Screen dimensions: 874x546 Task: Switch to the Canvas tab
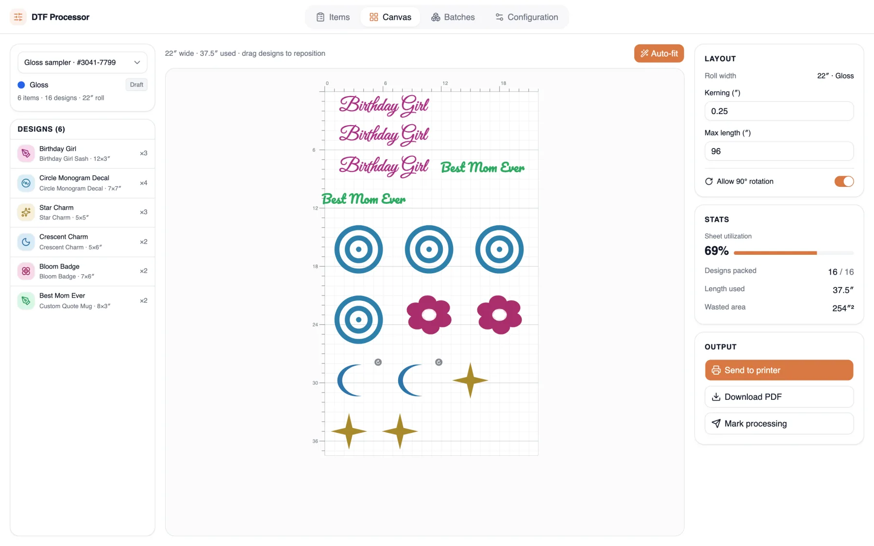tap(390, 17)
